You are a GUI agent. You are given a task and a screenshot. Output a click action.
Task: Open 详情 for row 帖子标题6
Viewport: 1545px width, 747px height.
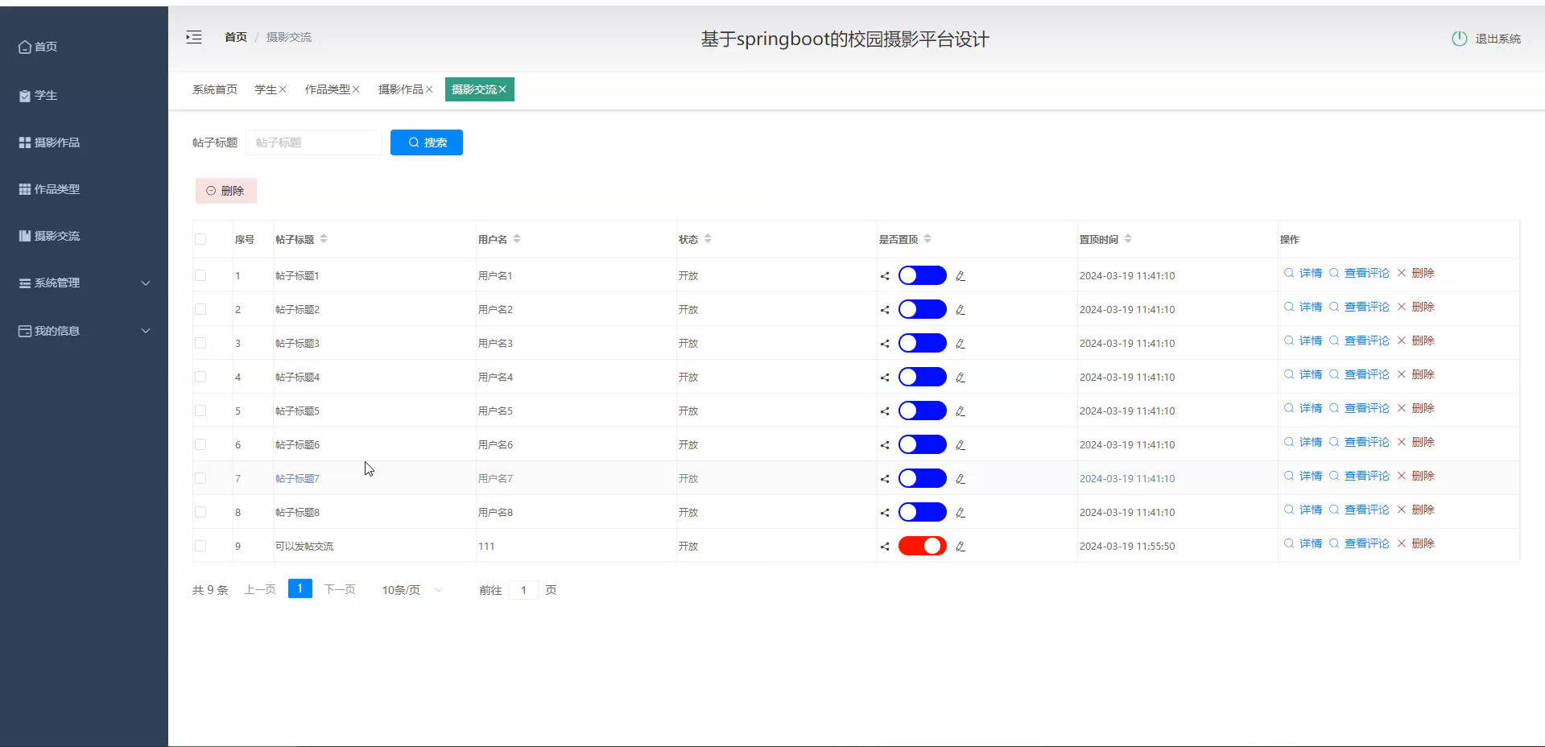tap(1303, 443)
